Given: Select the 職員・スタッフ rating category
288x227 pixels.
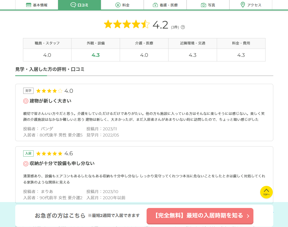Looking at the screenshot, I should [47, 43].
